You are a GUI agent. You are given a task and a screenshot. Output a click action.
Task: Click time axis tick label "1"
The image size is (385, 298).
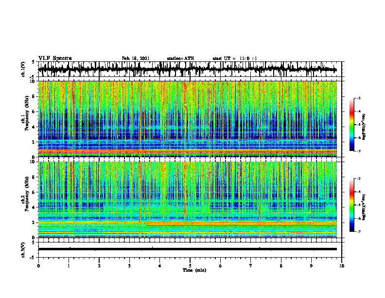click(x=69, y=266)
